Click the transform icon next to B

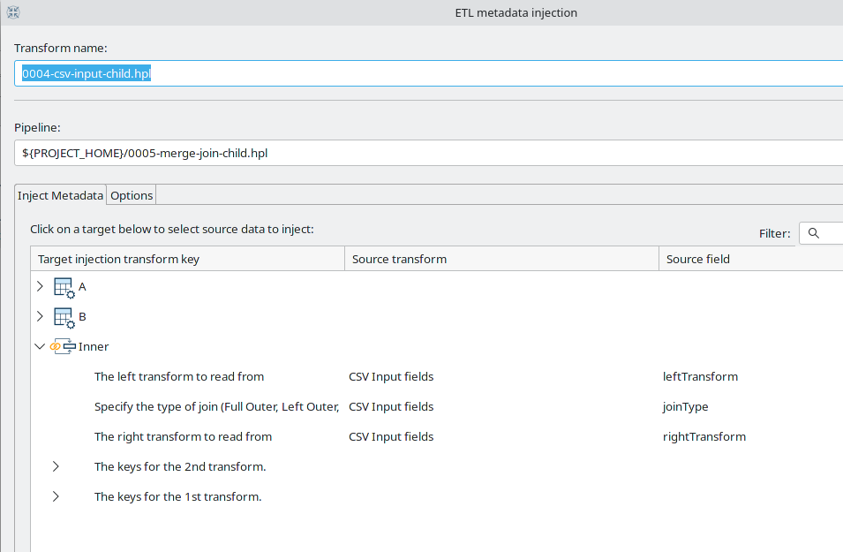[x=64, y=316]
